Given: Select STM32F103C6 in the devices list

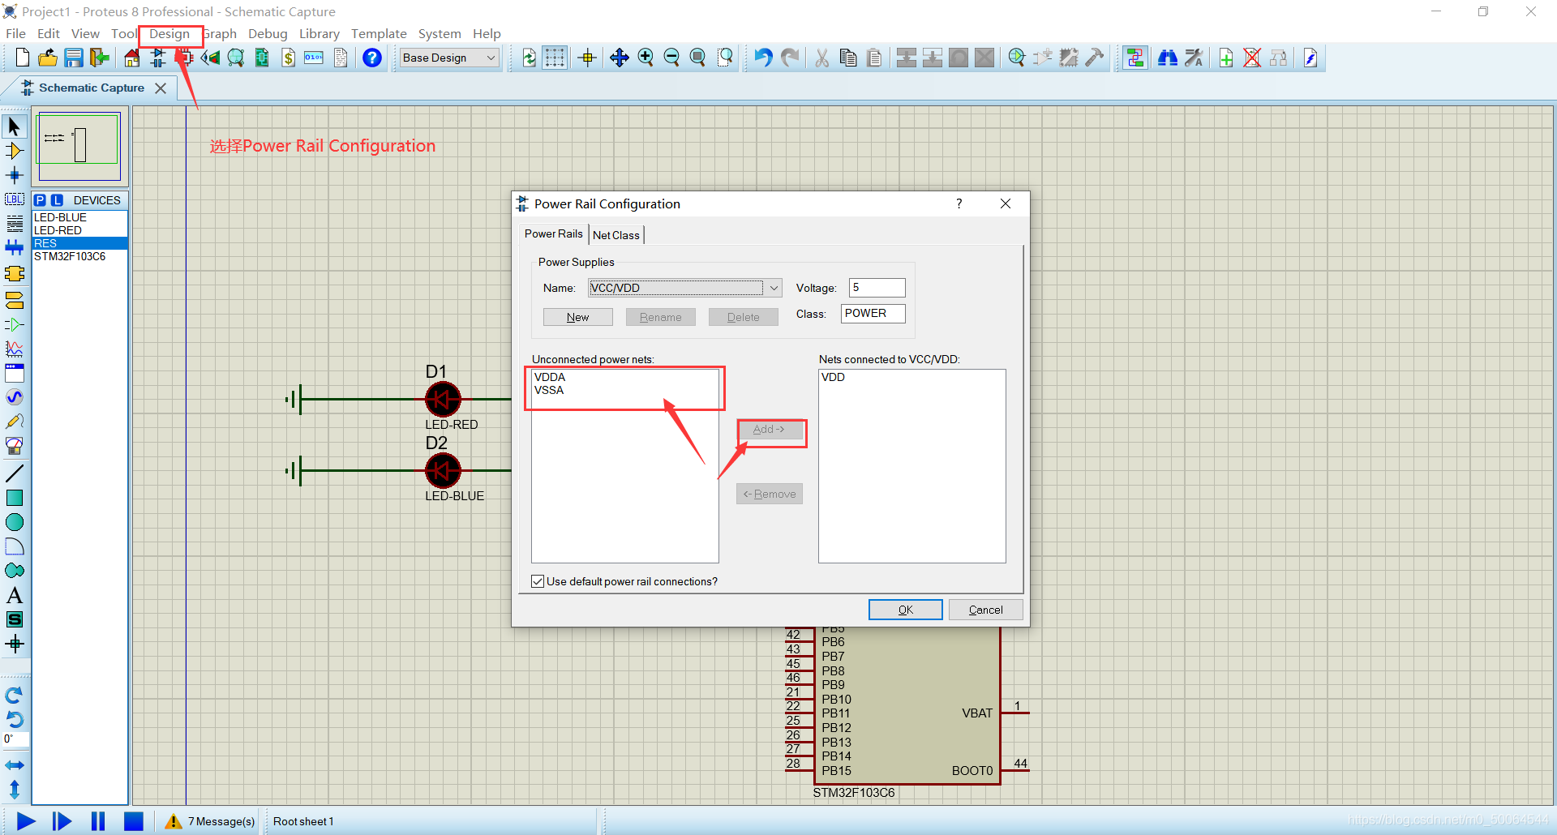Looking at the screenshot, I should [x=79, y=256].
